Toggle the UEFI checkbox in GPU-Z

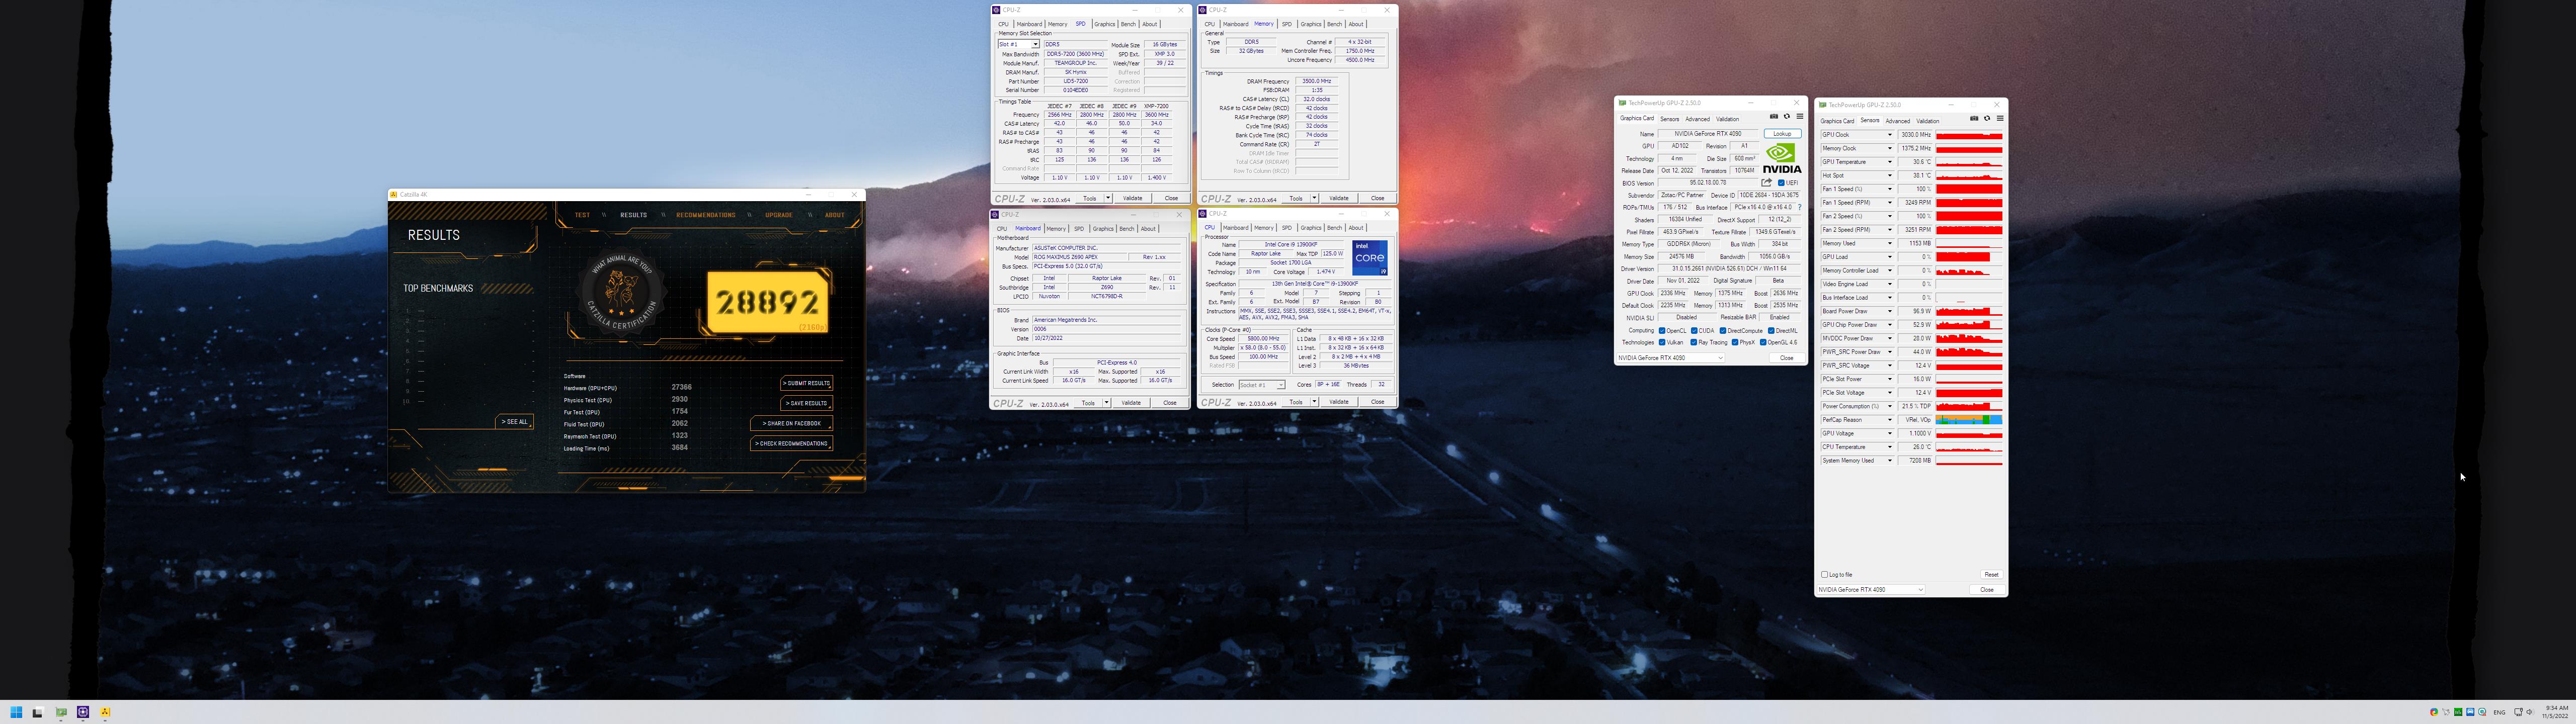(x=1781, y=183)
